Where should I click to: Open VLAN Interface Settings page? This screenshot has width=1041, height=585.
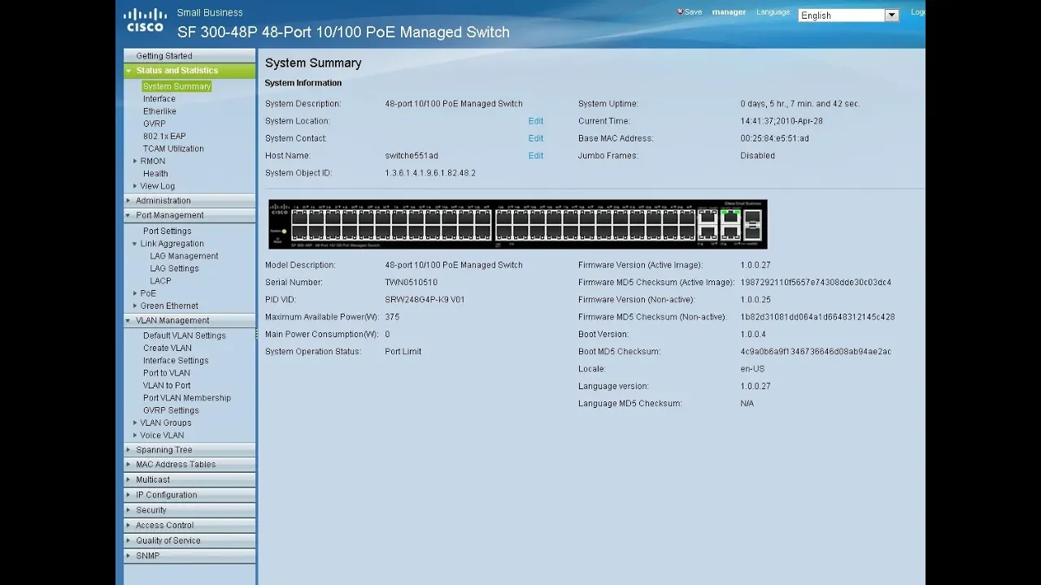point(176,361)
